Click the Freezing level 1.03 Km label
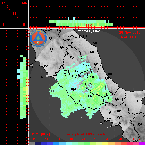Screen dimensions: 145x145 [84, 134]
